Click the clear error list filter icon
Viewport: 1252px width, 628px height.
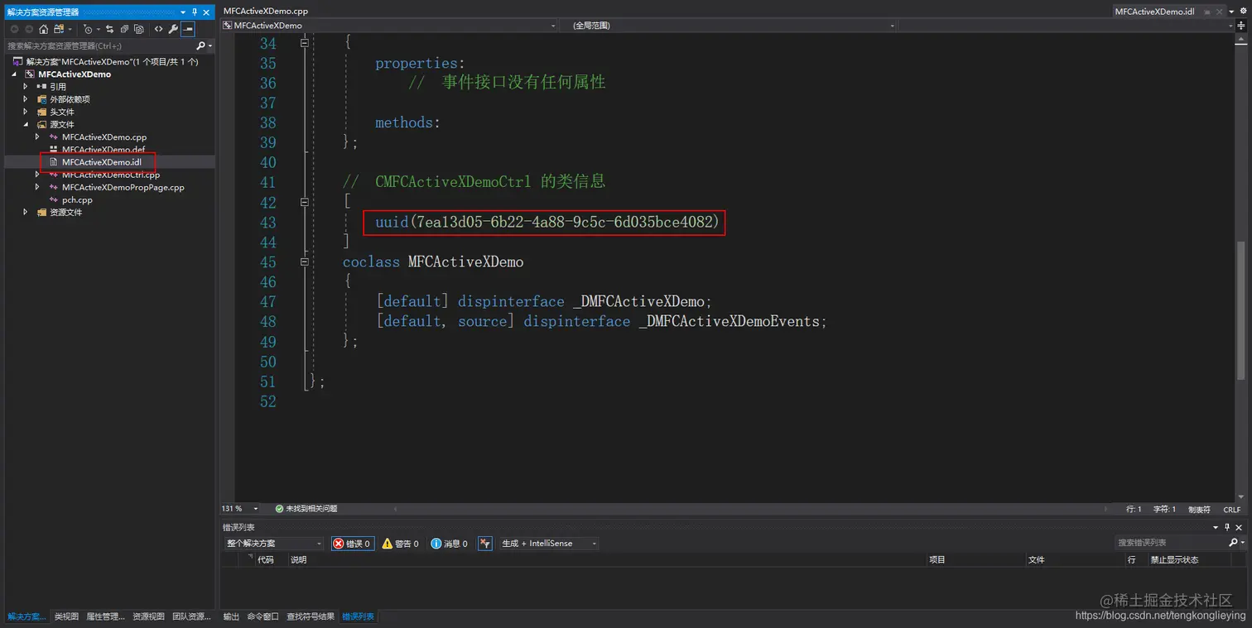(485, 544)
